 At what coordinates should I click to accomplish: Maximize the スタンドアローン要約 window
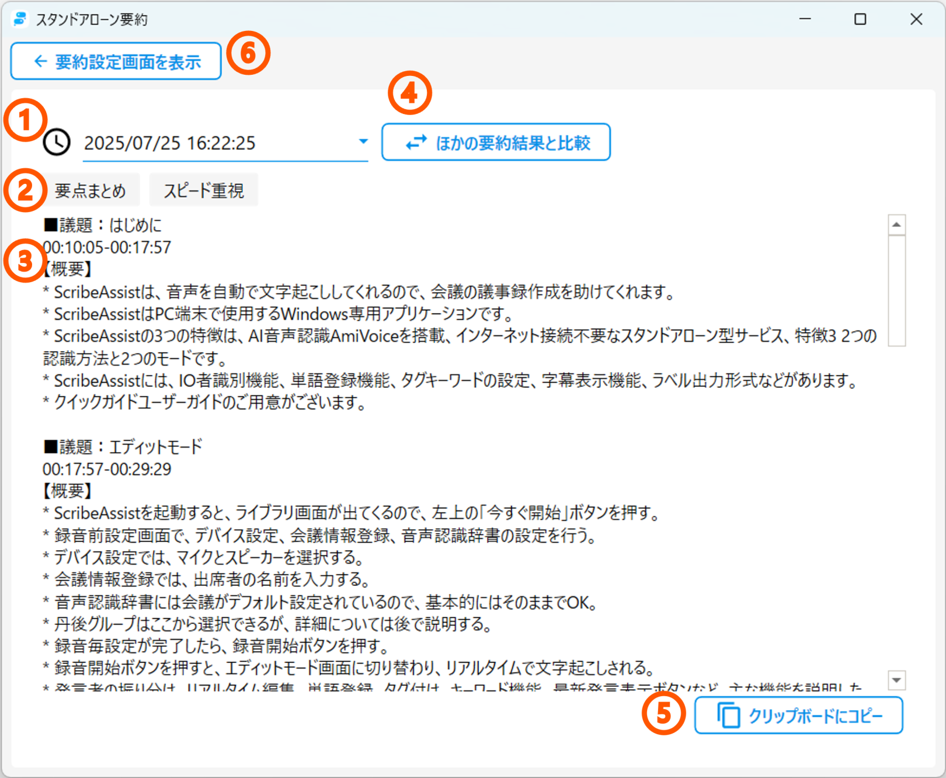click(x=860, y=19)
